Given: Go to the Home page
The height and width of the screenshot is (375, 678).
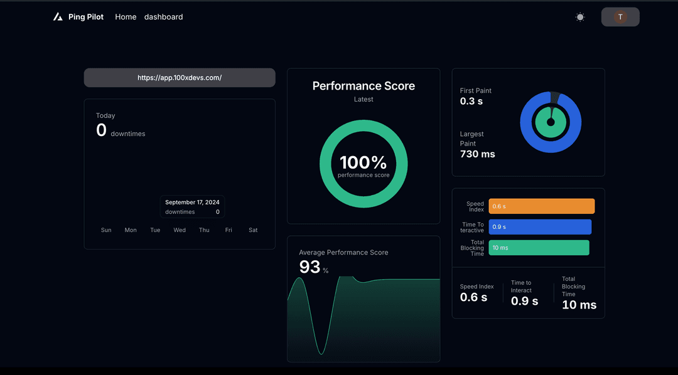Looking at the screenshot, I should [126, 17].
